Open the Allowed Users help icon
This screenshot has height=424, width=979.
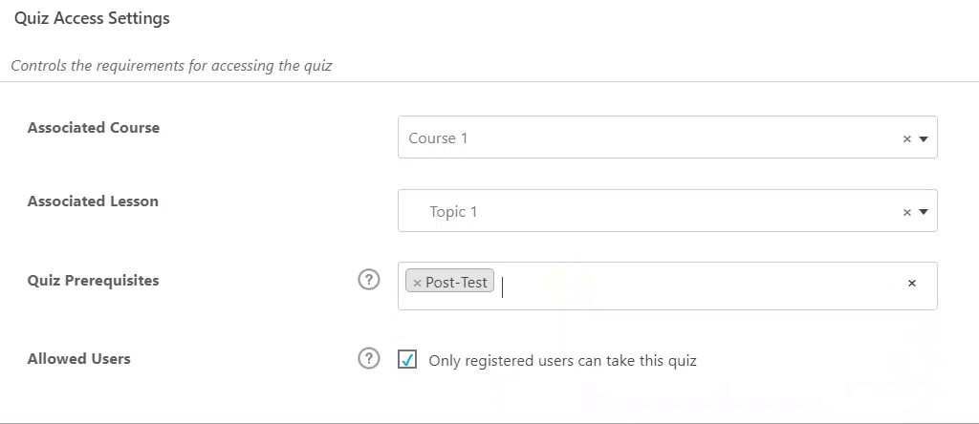[x=368, y=359]
